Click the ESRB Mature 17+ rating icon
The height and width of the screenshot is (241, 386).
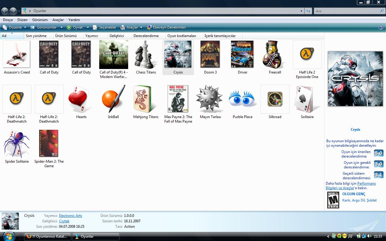pyautogui.click(x=333, y=200)
